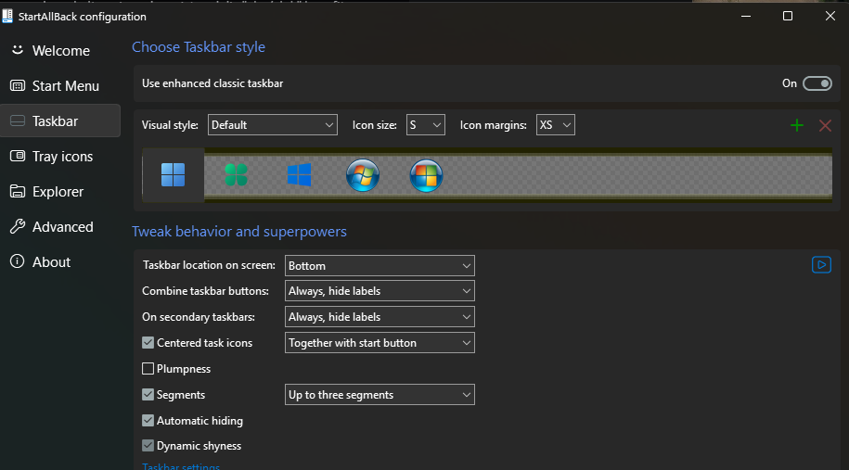
Task: Remove start button with red X icon
Action: coord(825,125)
